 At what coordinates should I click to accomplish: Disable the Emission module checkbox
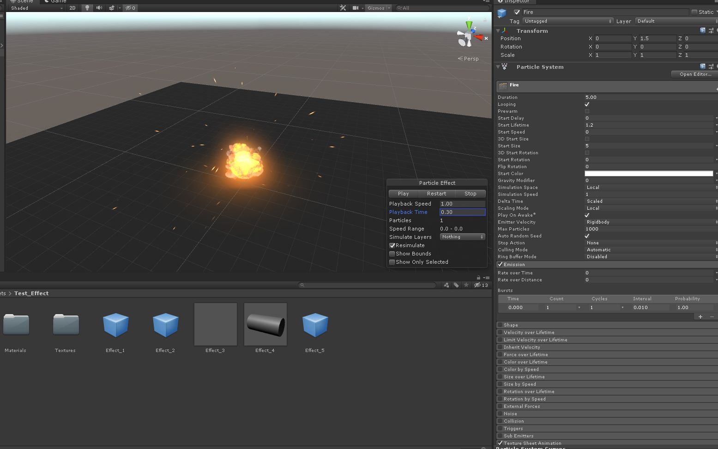point(500,264)
